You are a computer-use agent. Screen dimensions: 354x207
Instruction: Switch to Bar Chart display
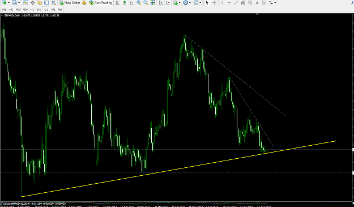(x=117, y=2)
